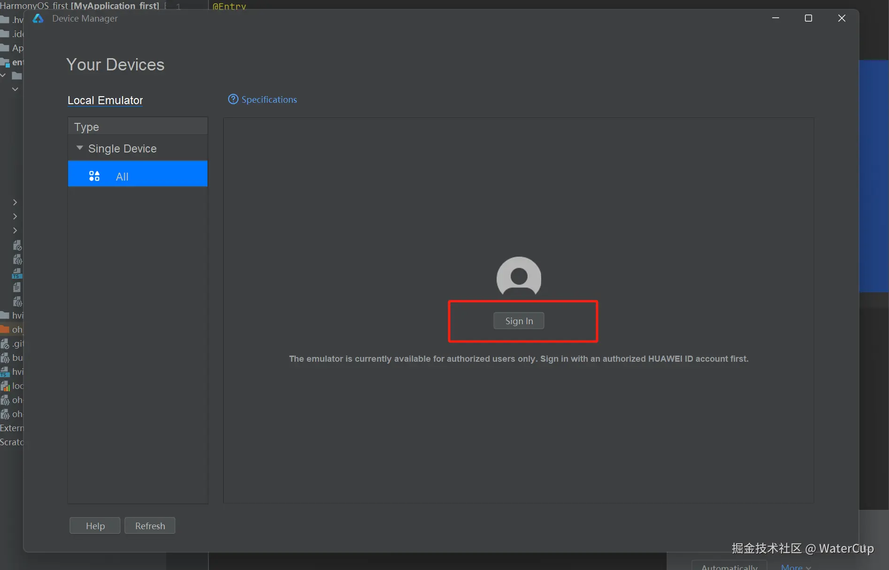Open the Specifications link
Screen dimensions: 889x570
[269, 99]
